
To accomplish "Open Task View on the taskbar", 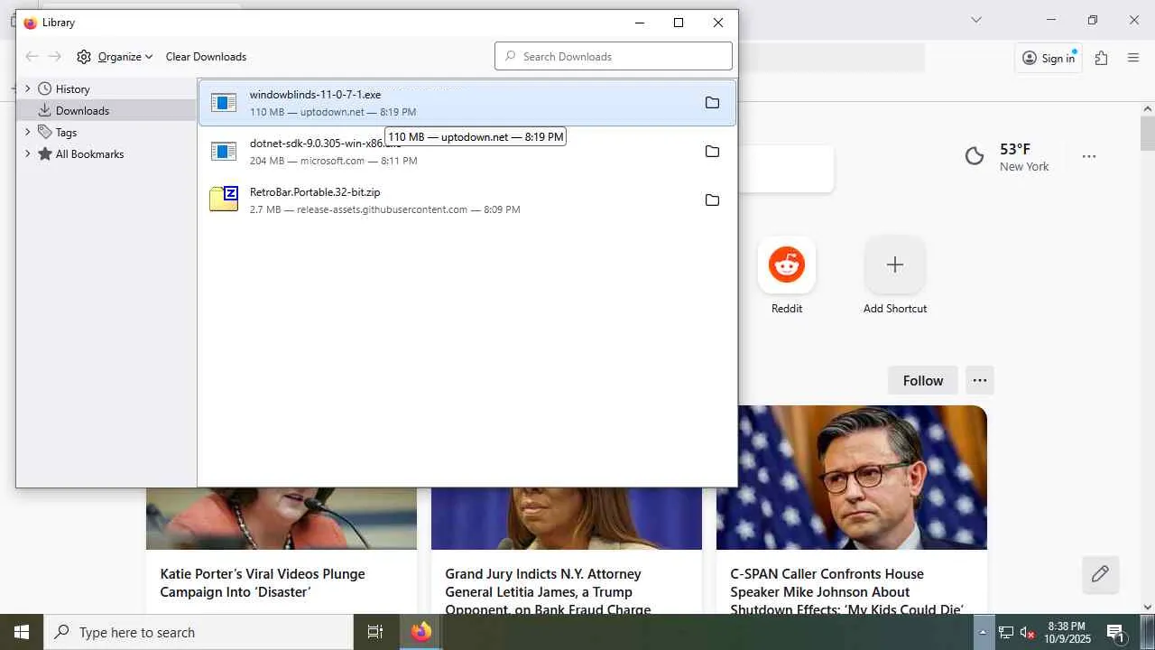I will 375,632.
